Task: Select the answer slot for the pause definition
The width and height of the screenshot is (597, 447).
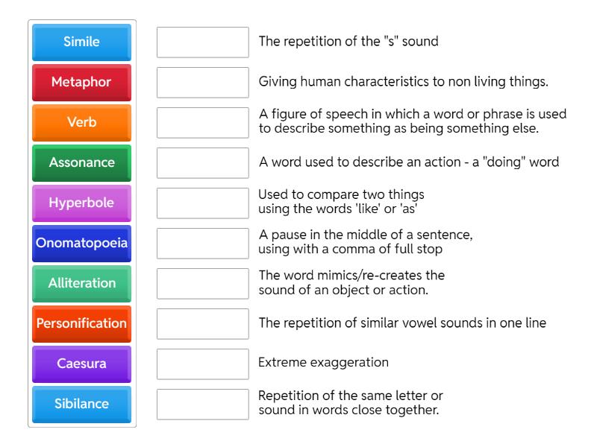Action: (x=203, y=243)
